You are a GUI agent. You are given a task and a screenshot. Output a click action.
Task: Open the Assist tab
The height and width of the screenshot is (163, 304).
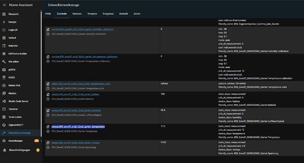tap(137, 14)
